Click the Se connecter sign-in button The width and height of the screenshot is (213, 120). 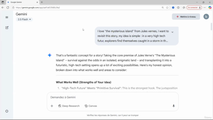point(194,7)
